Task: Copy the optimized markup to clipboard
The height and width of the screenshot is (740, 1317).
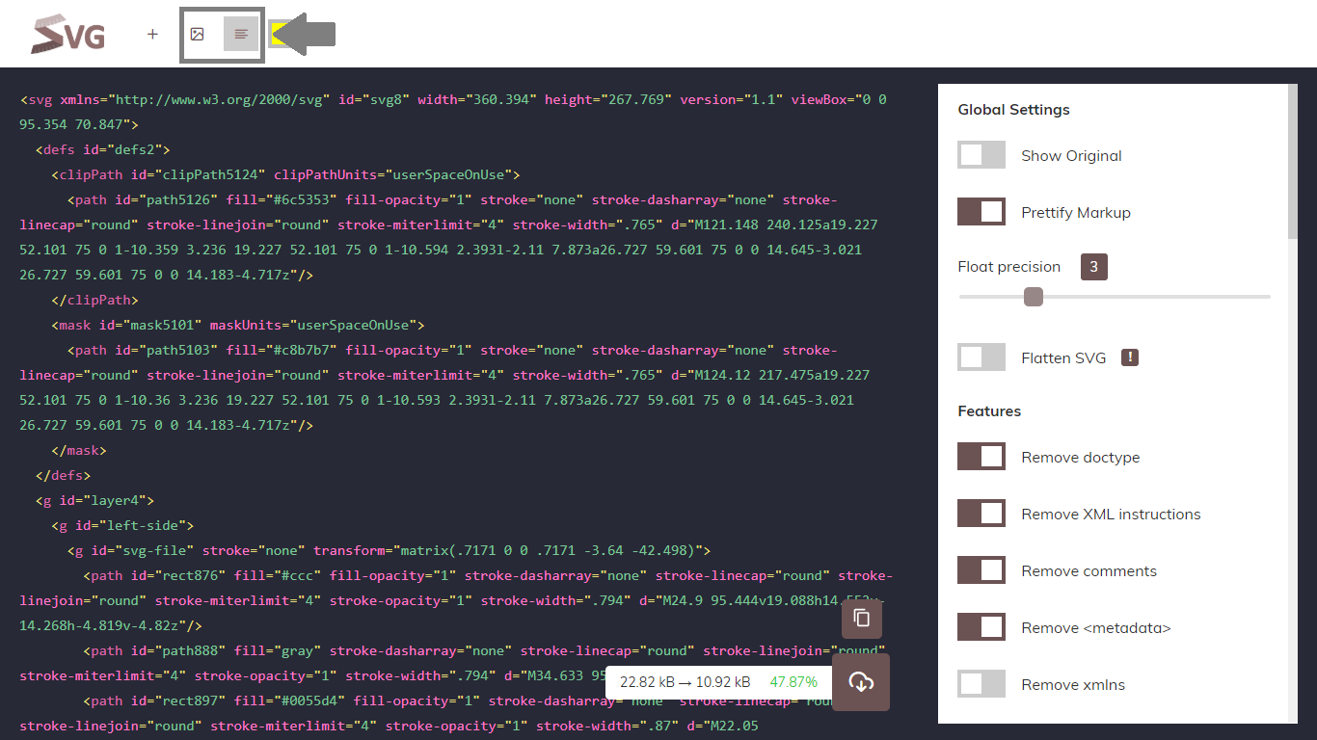Action: [861, 618]
